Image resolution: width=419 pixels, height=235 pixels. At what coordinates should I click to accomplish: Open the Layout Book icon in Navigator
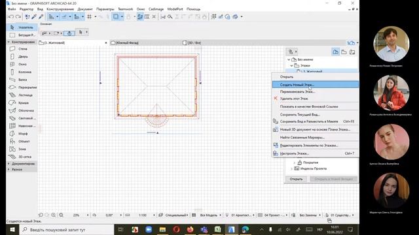352,52
